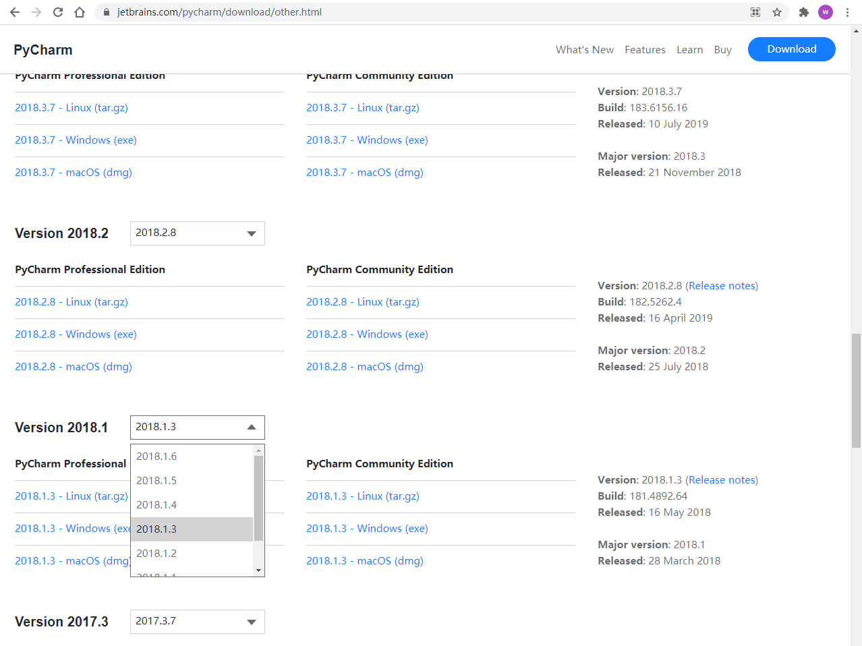Open the Features menu item

click(645, 50)
